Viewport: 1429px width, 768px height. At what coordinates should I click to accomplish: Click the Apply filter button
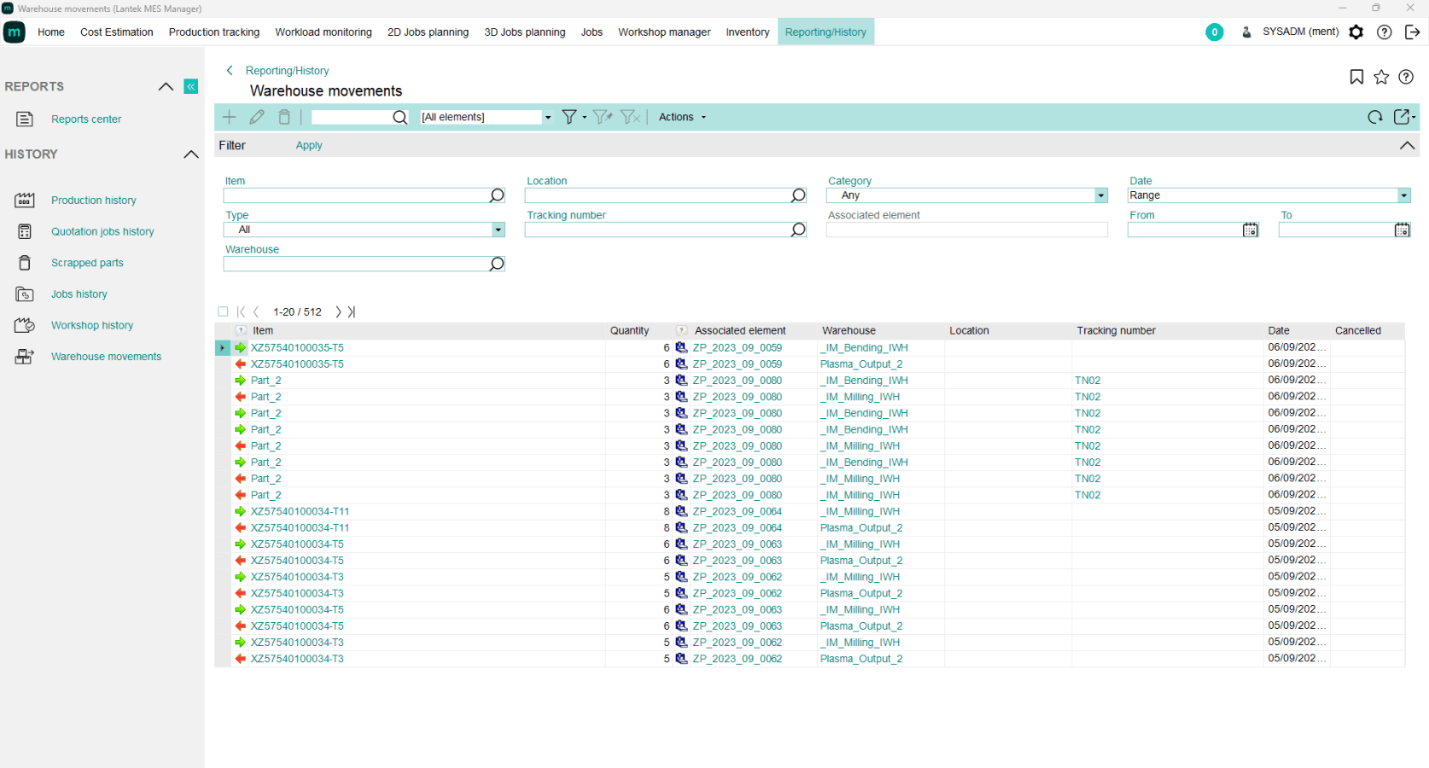click(x=309, y=146)
